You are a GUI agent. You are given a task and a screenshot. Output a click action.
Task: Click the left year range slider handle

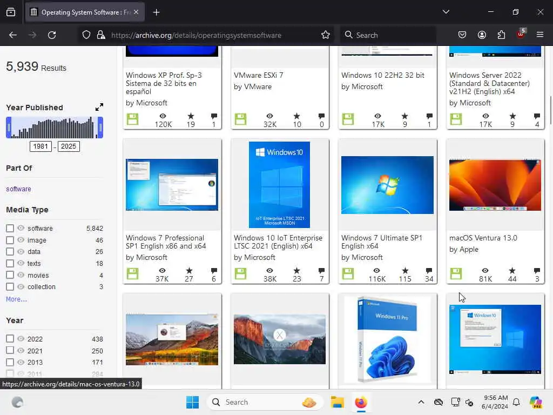point(9,128)
